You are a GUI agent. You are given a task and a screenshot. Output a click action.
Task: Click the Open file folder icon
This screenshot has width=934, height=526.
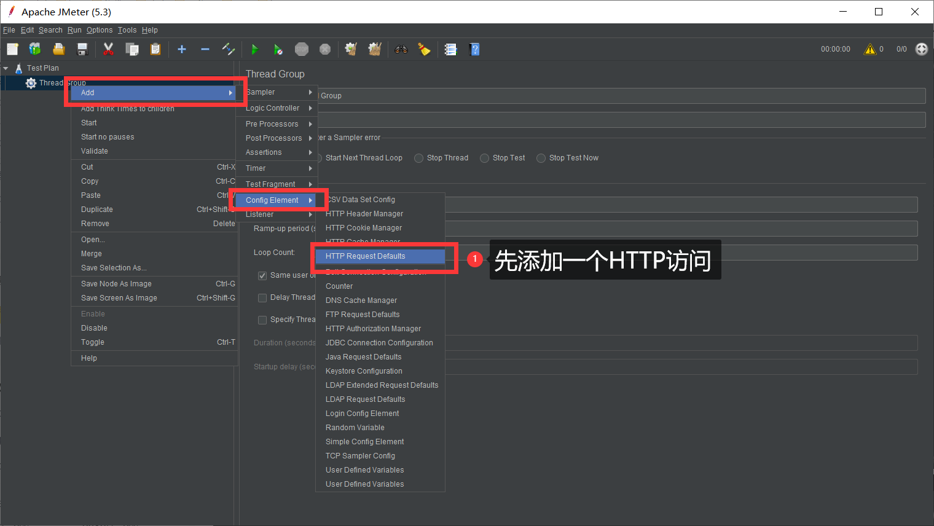tap(58, 49)
